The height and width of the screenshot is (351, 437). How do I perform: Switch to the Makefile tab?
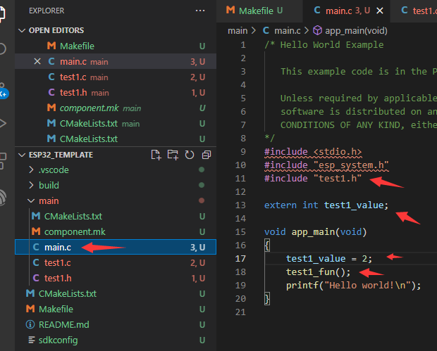259,11
